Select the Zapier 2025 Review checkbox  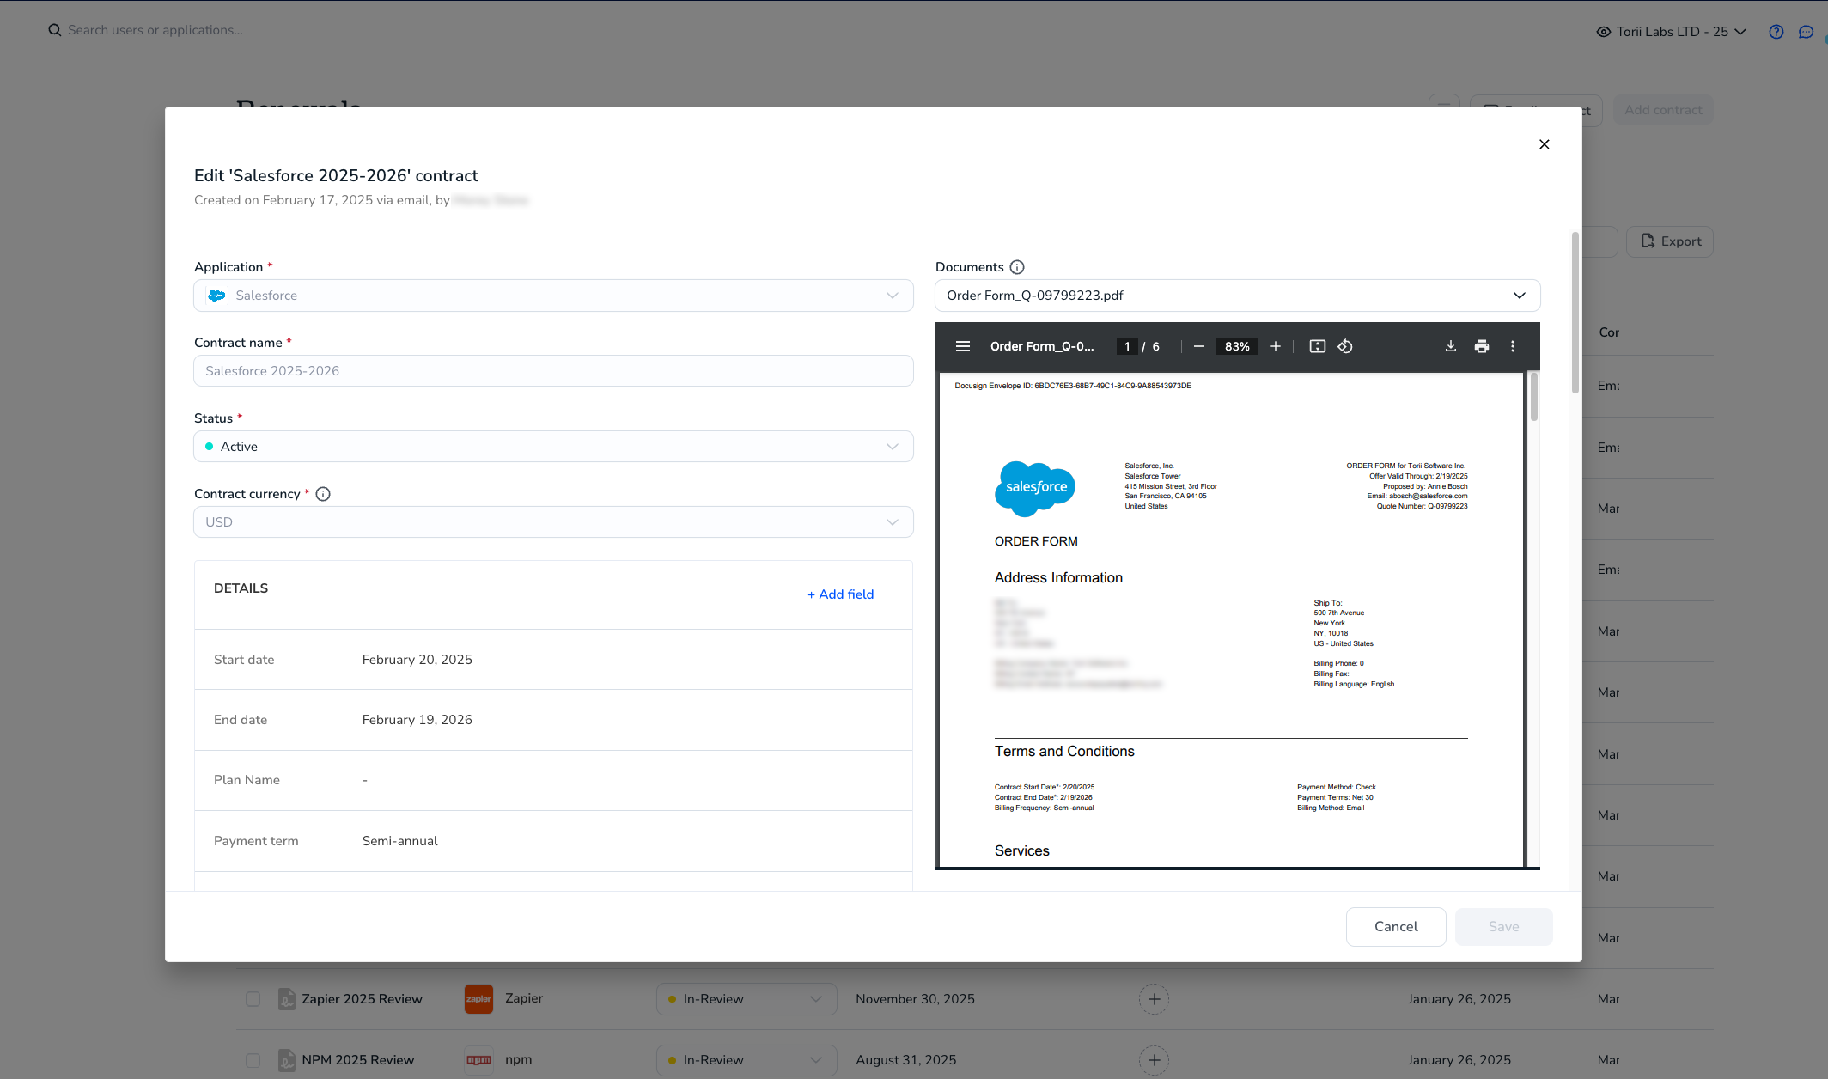(253, 999)
